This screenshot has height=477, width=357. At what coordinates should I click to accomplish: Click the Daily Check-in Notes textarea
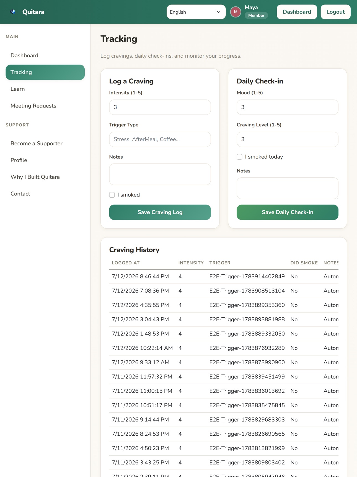287,188
